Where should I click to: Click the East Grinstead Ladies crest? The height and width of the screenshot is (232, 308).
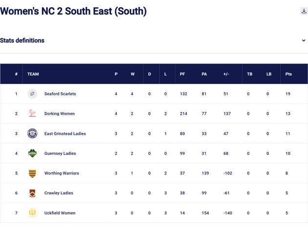pos(32,133)
